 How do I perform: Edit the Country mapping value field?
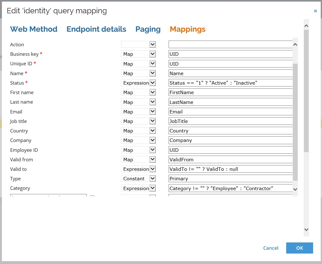point(230,131)
